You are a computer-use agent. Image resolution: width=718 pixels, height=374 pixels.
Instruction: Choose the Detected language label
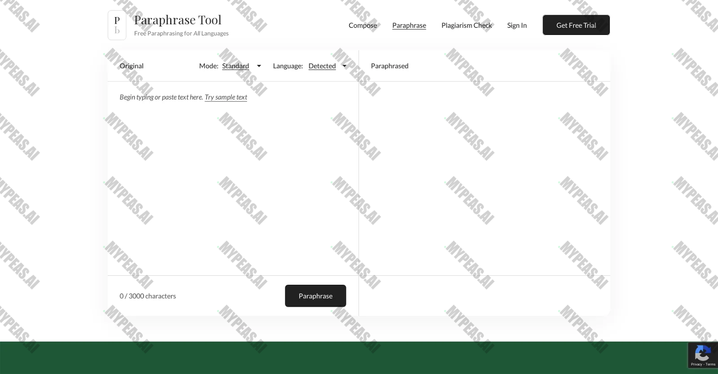click(x=322, y=66)
